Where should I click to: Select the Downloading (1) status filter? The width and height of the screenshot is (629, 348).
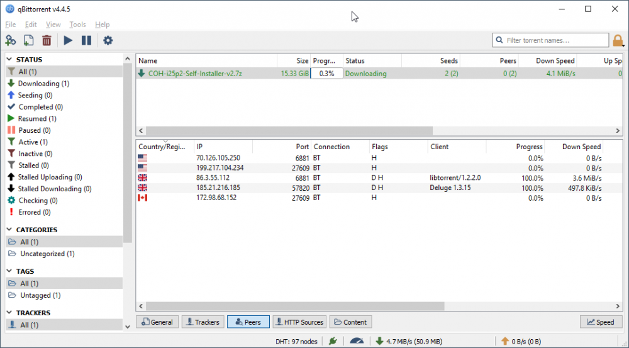coord(43,84)
